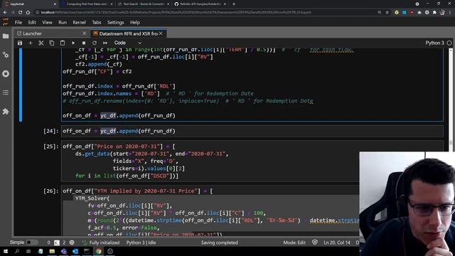This screenshot has width=455, height=256.
Task: Run the selected cell with play icon
Action: pyautogui.click(x=73, y=43)
